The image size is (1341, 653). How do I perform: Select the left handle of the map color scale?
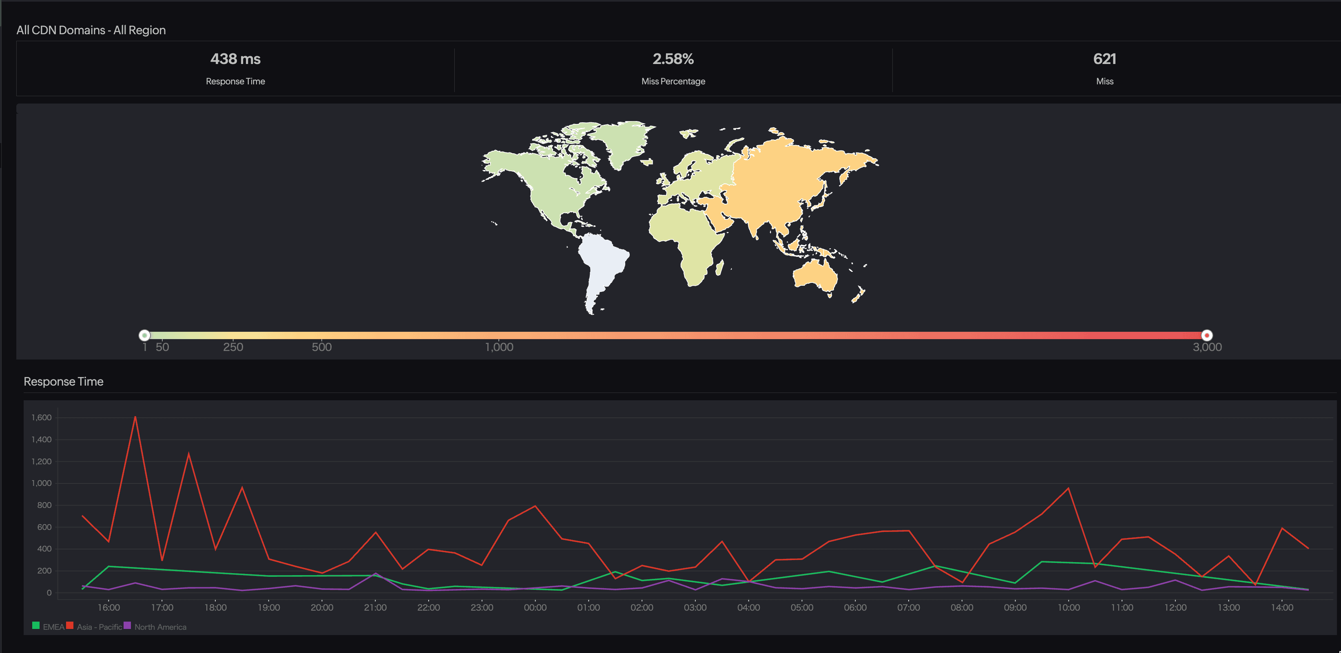point(144,335)
